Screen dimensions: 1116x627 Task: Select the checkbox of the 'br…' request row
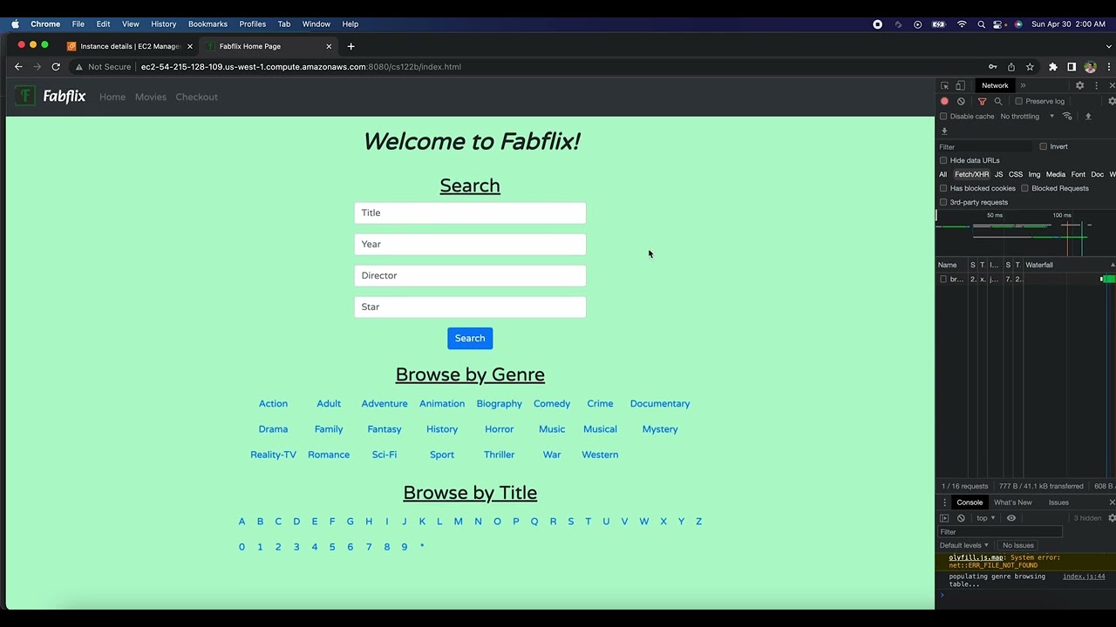(943, 280)
